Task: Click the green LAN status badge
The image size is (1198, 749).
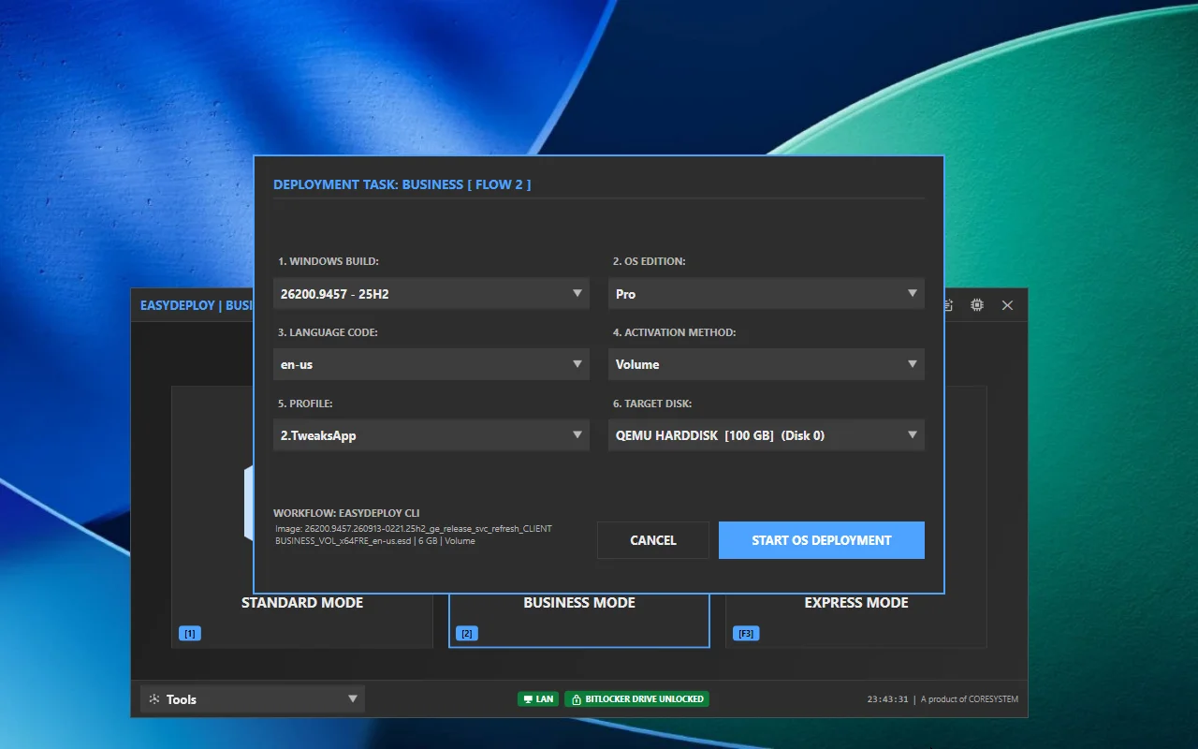Action: (538, 698)
